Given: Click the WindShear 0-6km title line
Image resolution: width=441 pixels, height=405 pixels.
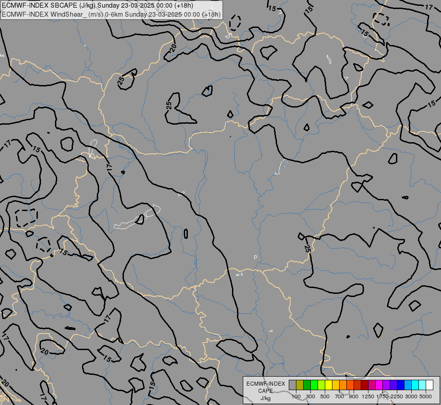Looking at the screenshot, I should [111, 14].
